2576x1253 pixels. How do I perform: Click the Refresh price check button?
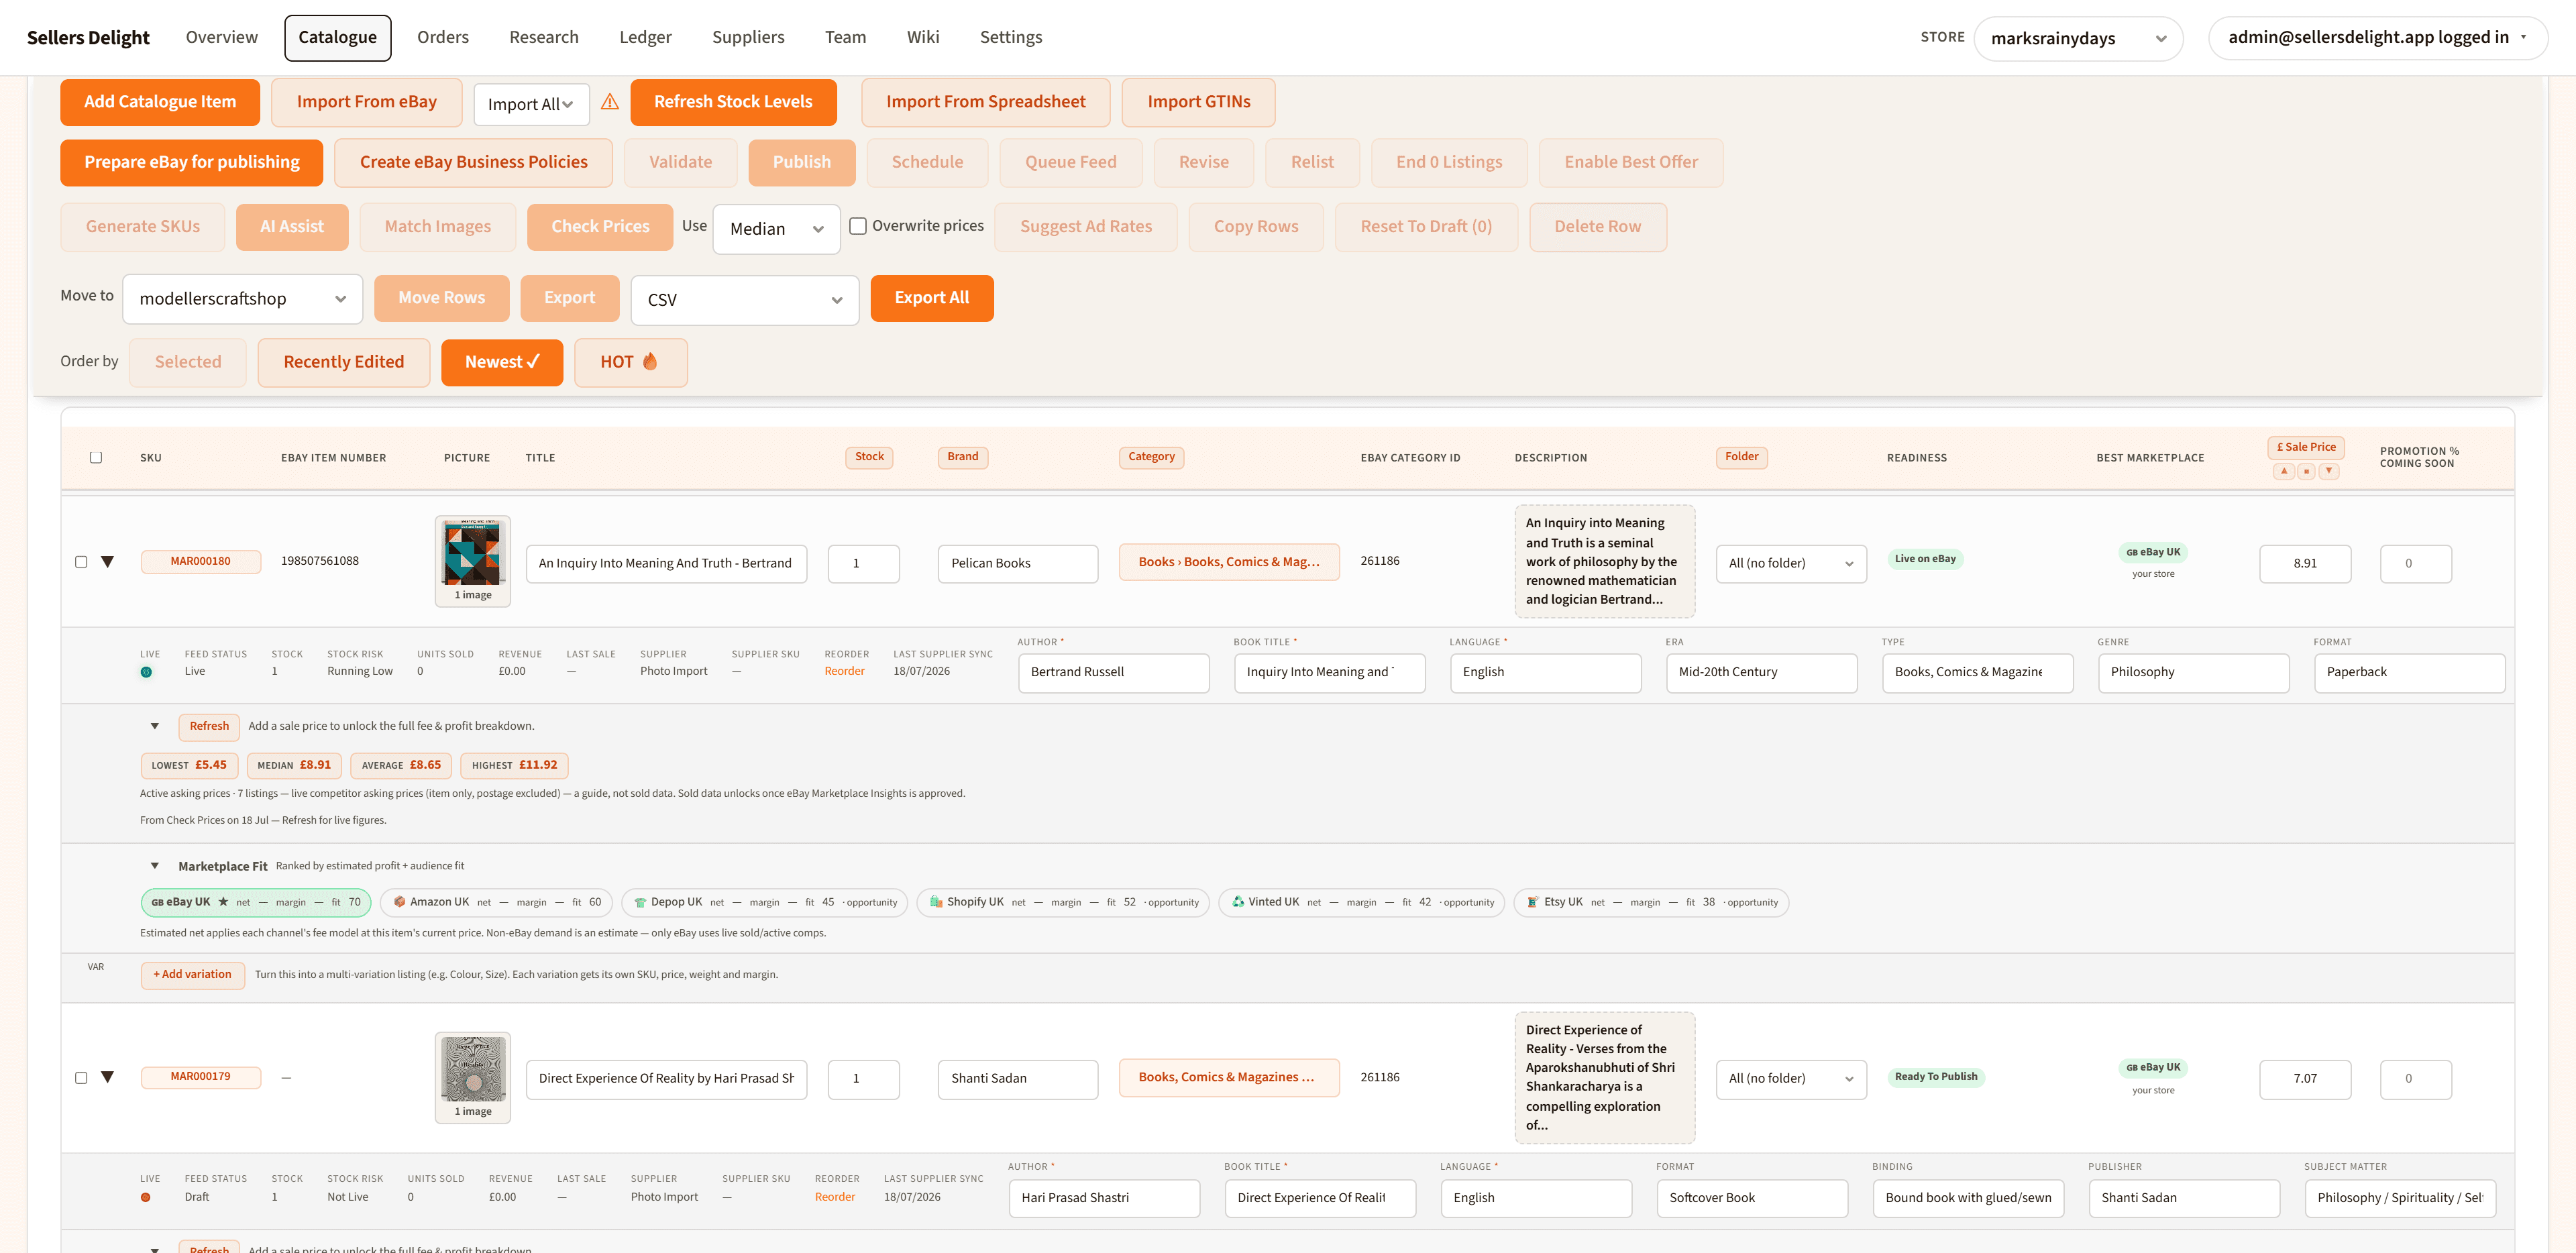(209, 726)
